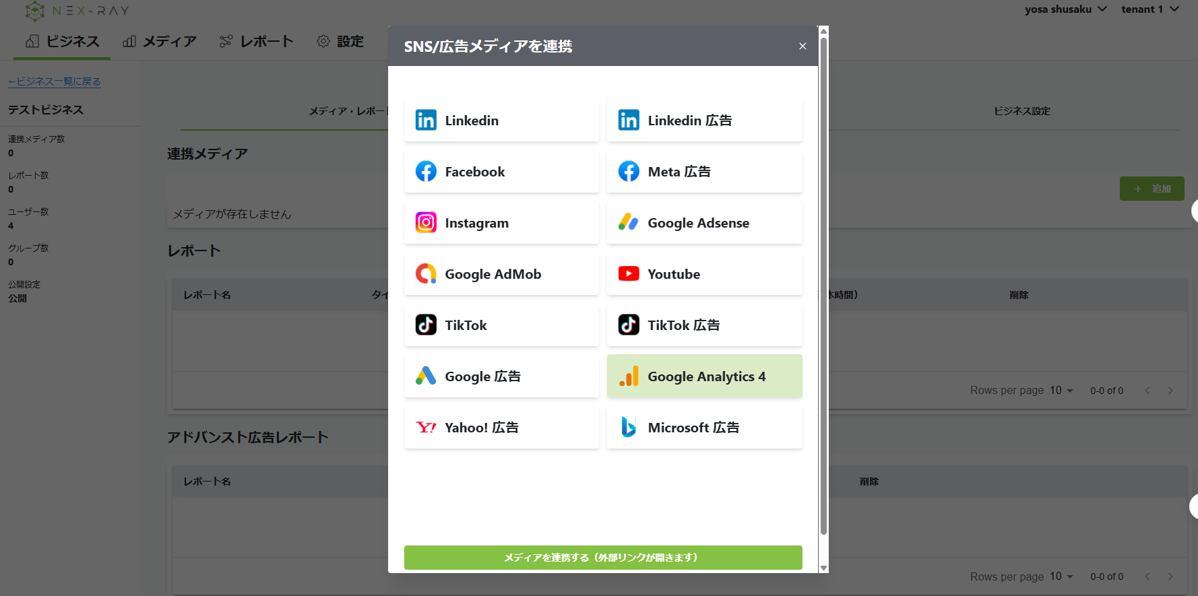Image resolution: width=1198 pixels, height=596 pixels.
Task: Click メディアを連携する（外部リンクが開きます） button
Action: (x=603, y=558)
